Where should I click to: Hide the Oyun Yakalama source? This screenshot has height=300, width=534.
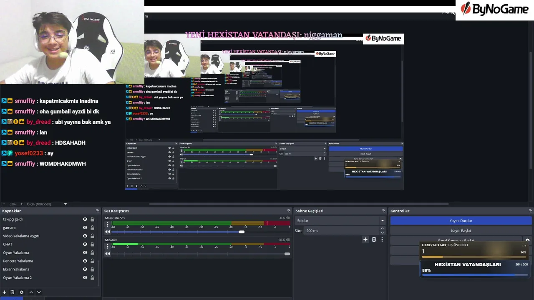(x=85, y=252)
